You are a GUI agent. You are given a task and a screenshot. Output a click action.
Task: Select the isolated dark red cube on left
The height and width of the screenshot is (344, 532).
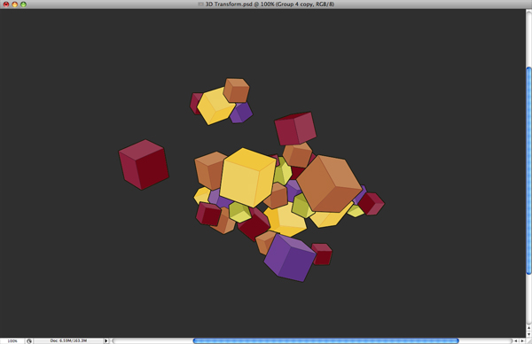pos(144,165)
